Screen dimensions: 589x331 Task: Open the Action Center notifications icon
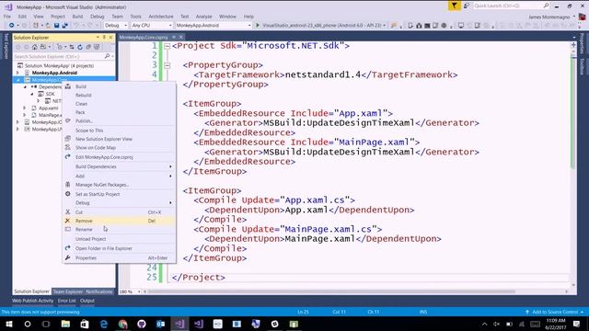tap(577, 324)
